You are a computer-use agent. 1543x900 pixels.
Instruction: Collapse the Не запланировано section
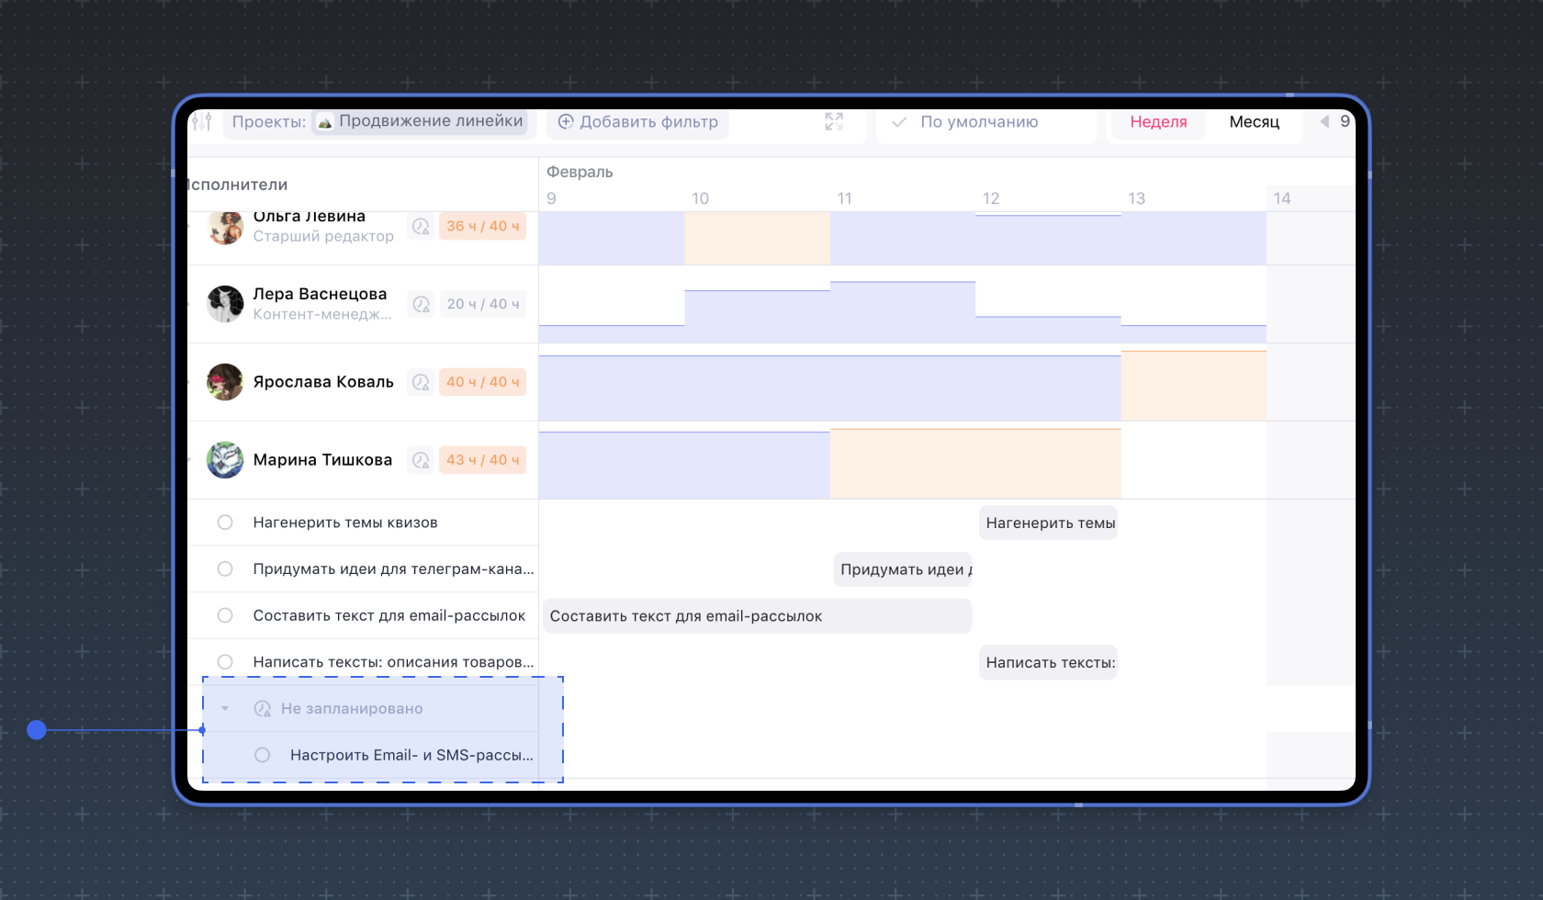pos(225,709)
